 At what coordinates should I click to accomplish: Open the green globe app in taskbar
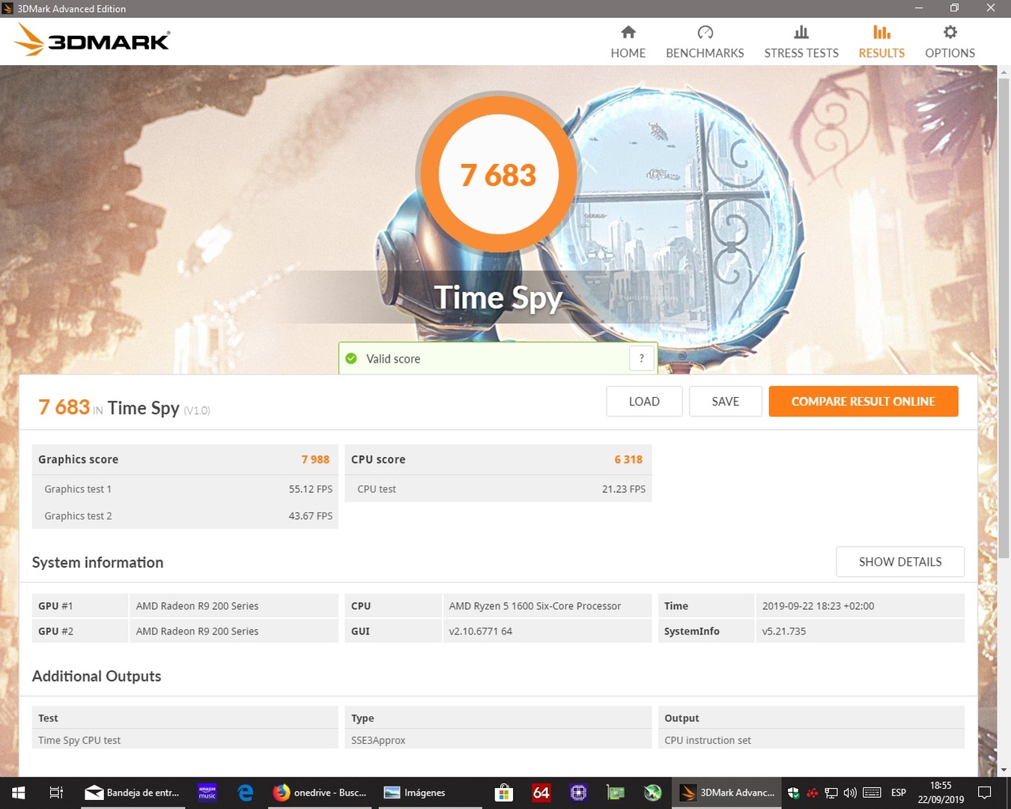[x=653, y=793]
